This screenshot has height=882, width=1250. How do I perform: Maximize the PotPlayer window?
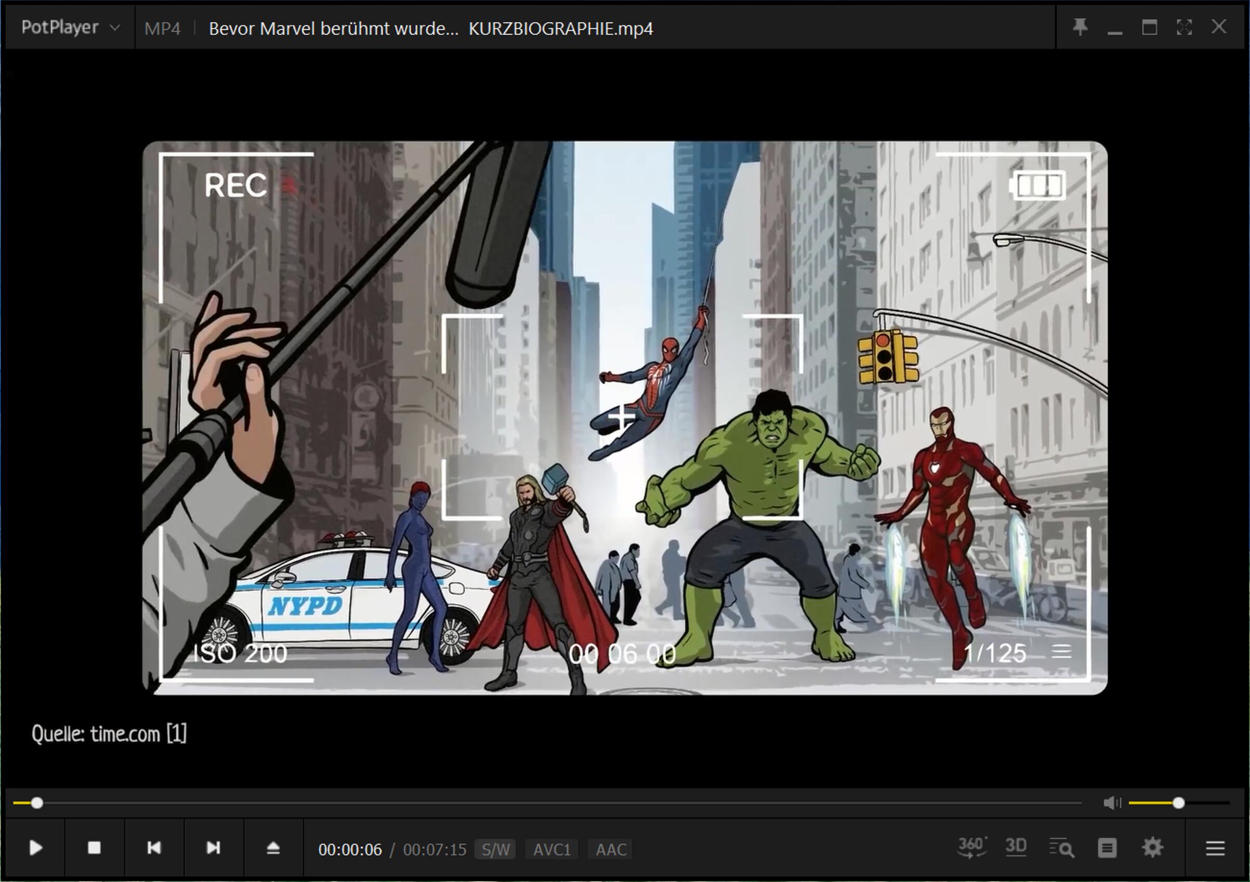tap(1149, 27)
